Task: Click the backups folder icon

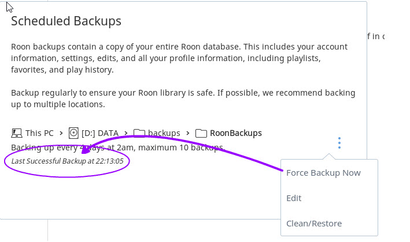Action: click(139, 133)
